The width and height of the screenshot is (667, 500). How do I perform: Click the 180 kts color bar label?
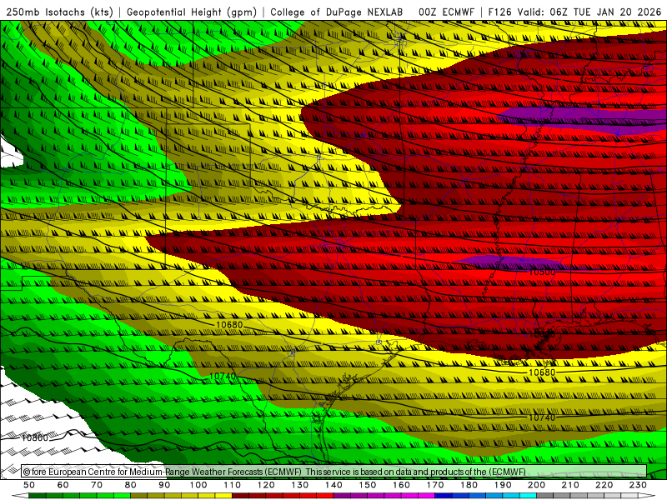[469, 485]
